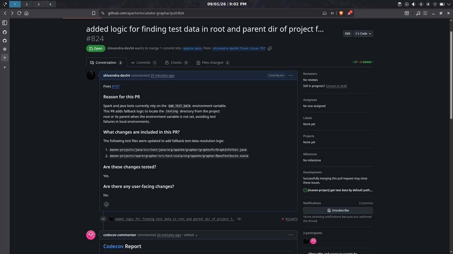This screenshot has width=453, height=254.
Task: Reload the current page
Action: [19, 13]
